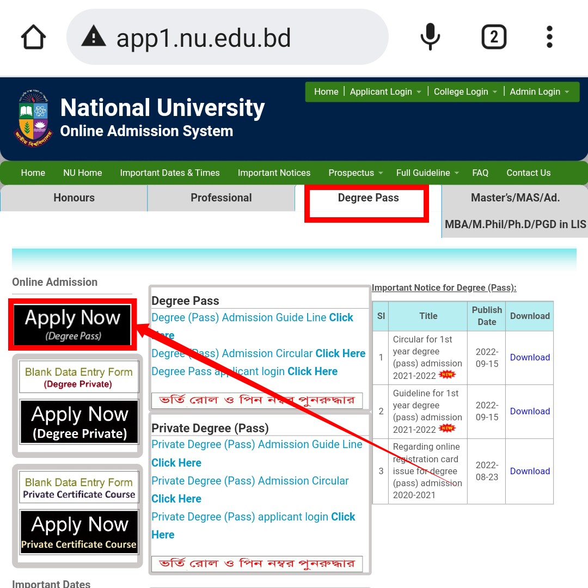This screenshot has height=588, width=588.
Task: Click Apply Now (Degree Pass) button
Action: pos(72,324)
